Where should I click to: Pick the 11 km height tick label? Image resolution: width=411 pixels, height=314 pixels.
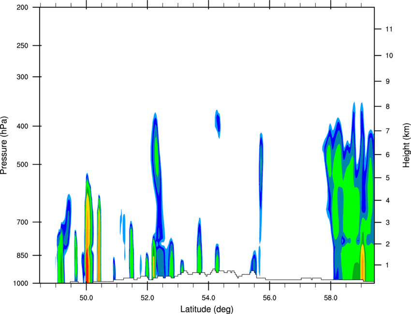click(x=389, y=29)
